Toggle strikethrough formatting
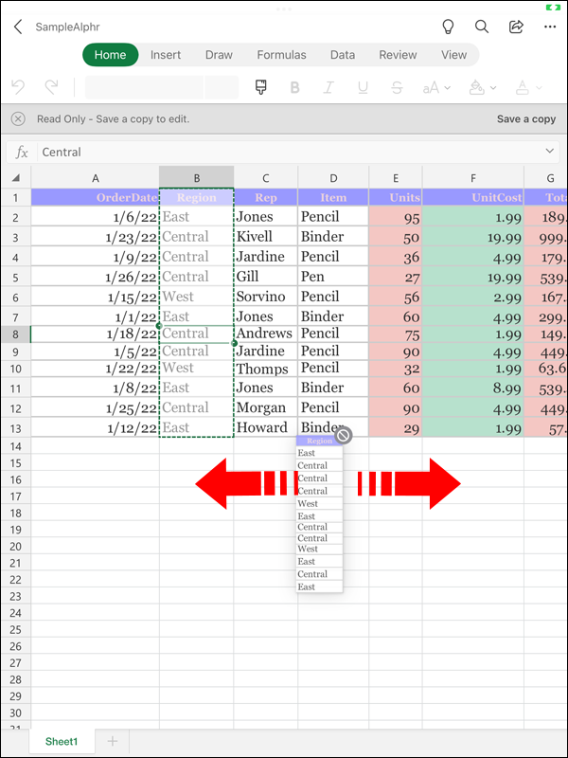 (397, 87)
